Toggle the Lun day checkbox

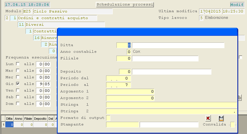(x=18, y=64)
